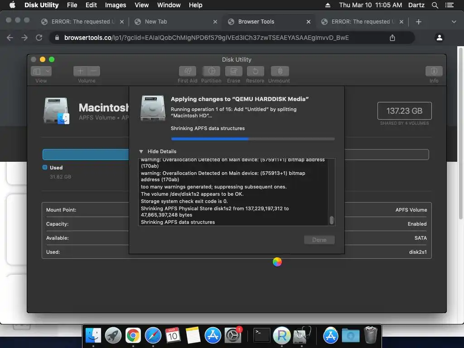
Task: Open the File menu
Action: (72, 5)
